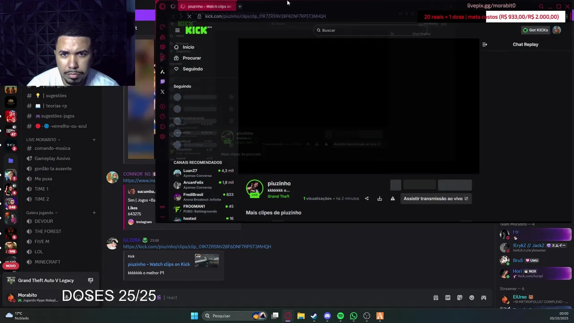Open AruanFelix recommended channel
574x323 pixels.
pyautogui.click(x=204, y=185)
